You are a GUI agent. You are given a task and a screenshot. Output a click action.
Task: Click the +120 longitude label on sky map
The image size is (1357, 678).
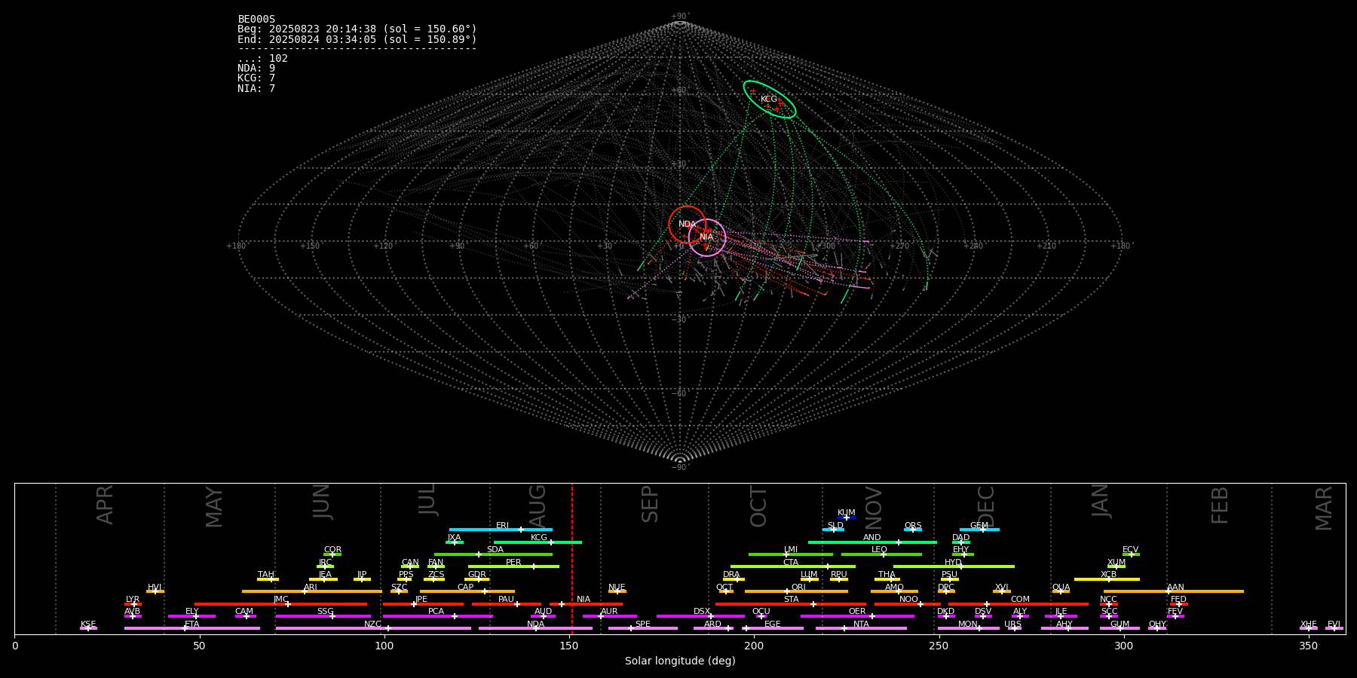[383, 246]
